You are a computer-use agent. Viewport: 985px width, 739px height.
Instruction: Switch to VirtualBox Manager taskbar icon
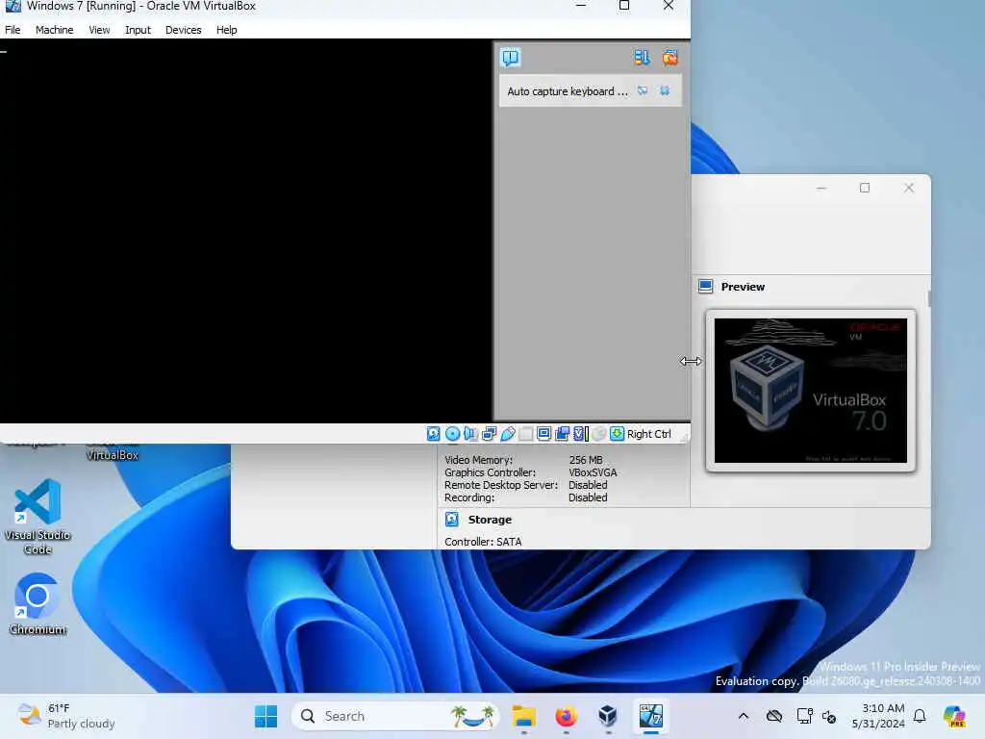tap(608, 716)
